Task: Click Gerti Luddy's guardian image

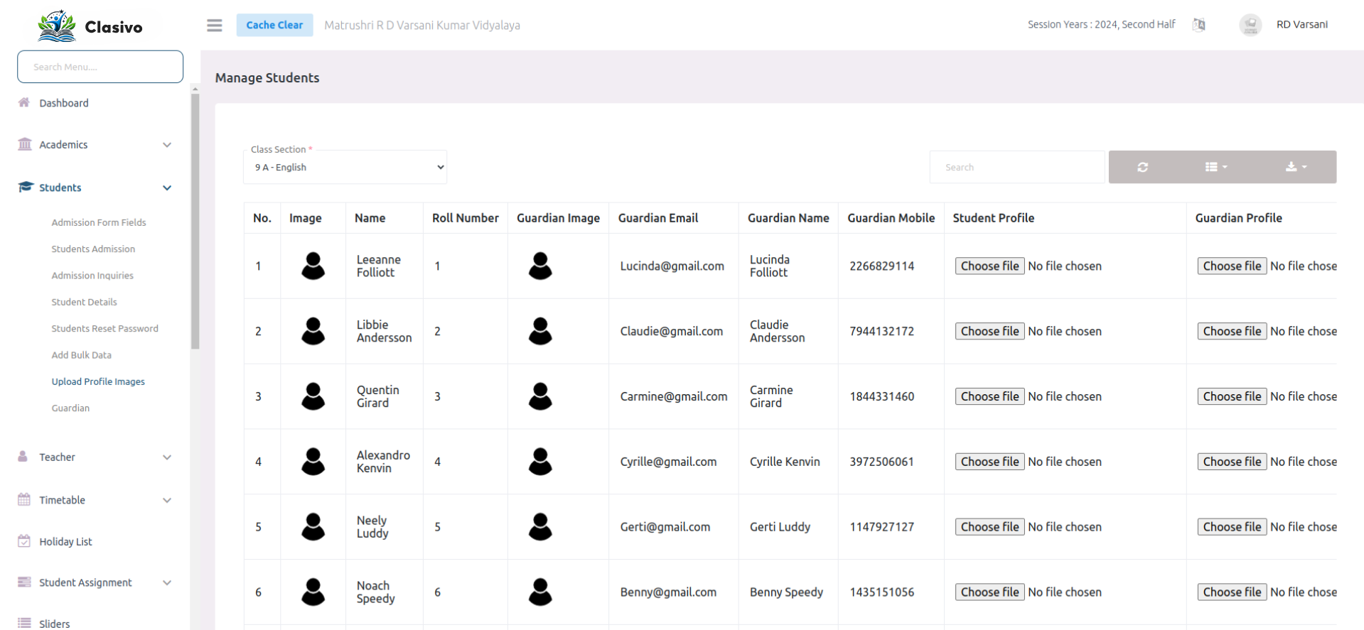Action: coord(540,527)
